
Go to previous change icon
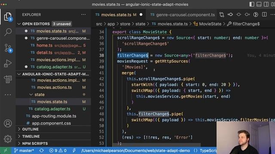point(230,15)
